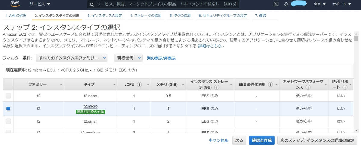Click the t2.small type cell

click(91, 121)
